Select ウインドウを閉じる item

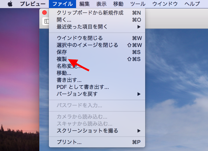(x=97, y=38)
